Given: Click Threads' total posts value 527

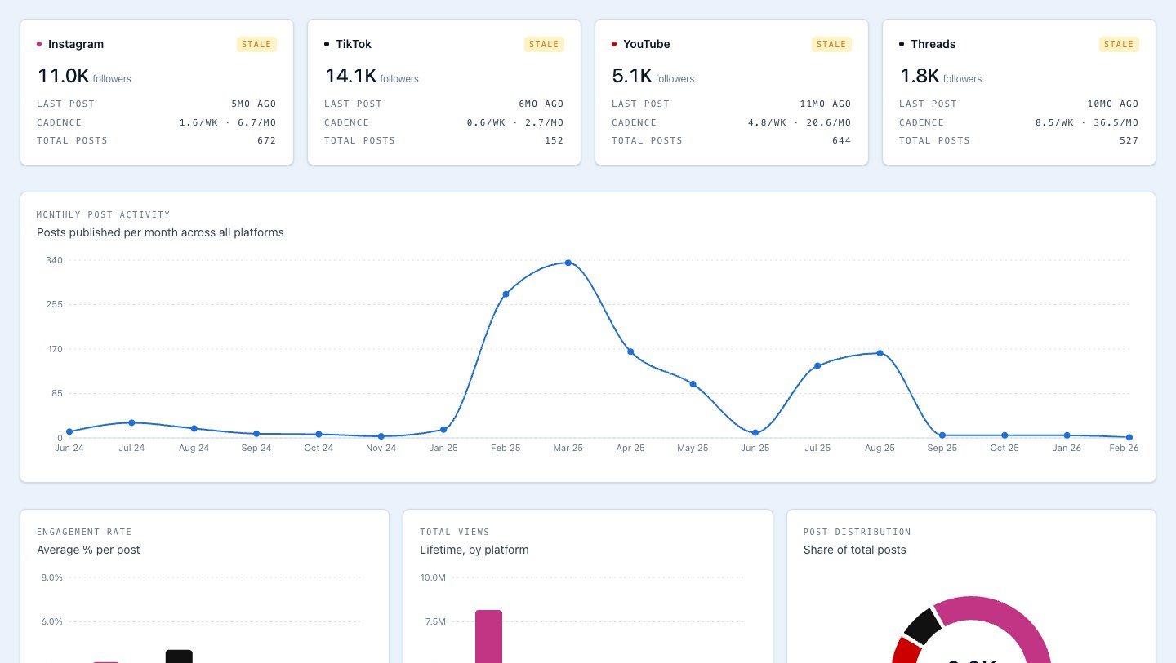Looking at the screenshot, I should point(1129,140).
